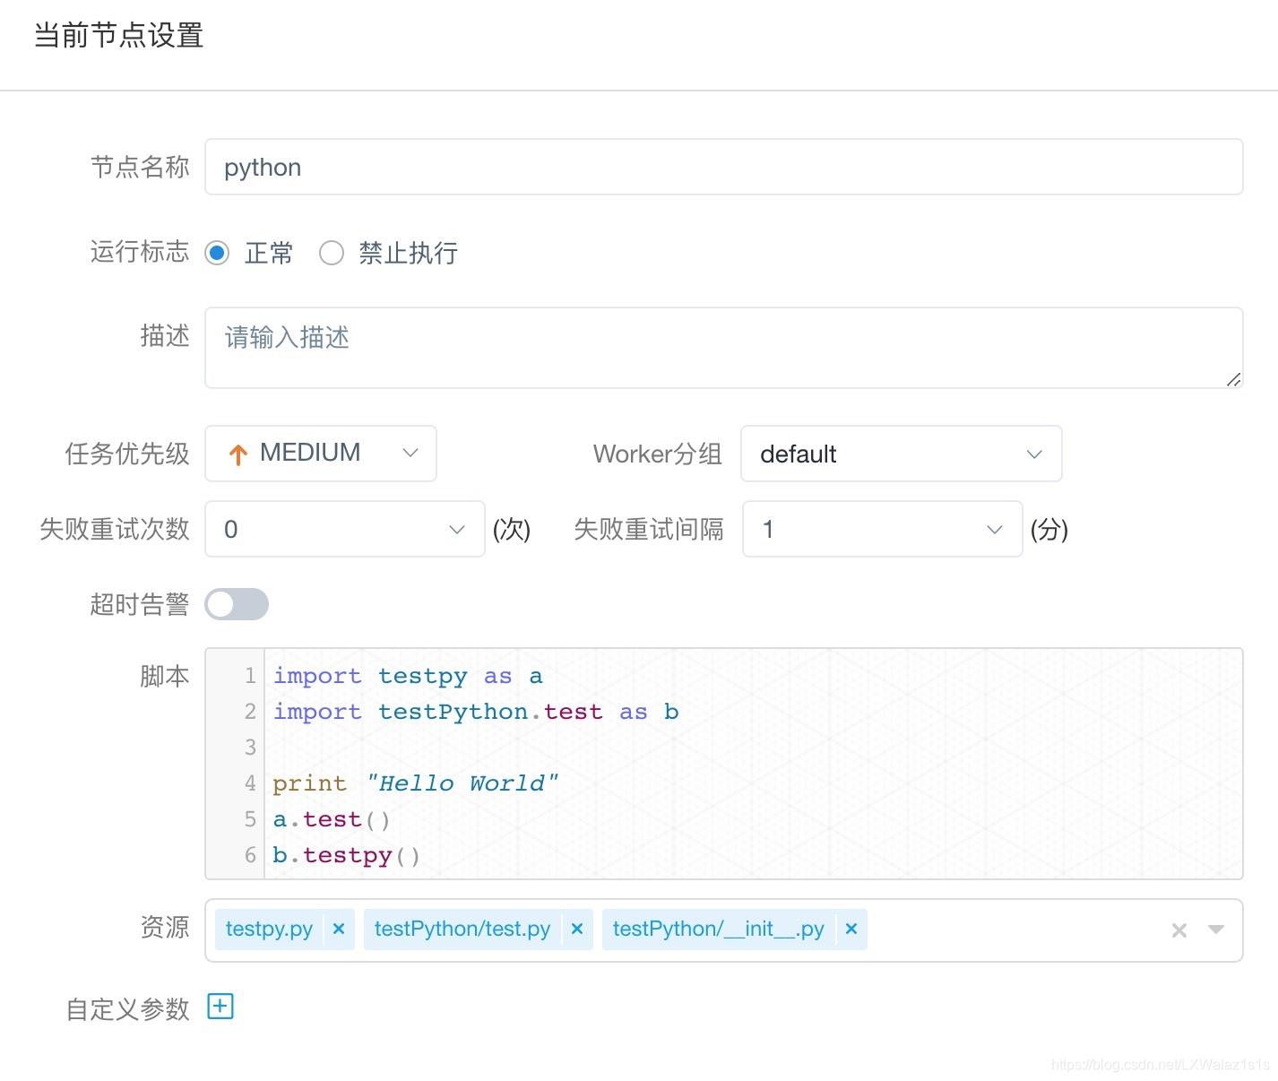The image size is (1278, 1081).
Task: Click the description textarea resize handle
Action: click(x=1233, y=379)
